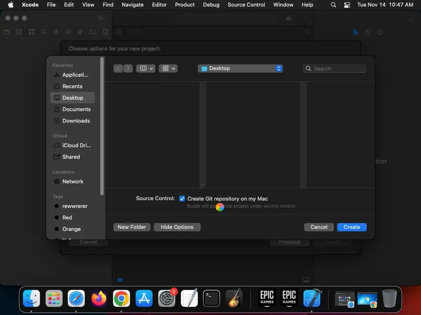Screen dimensions: 421x315
Task: Open the Edit menu
Action: 69,5
